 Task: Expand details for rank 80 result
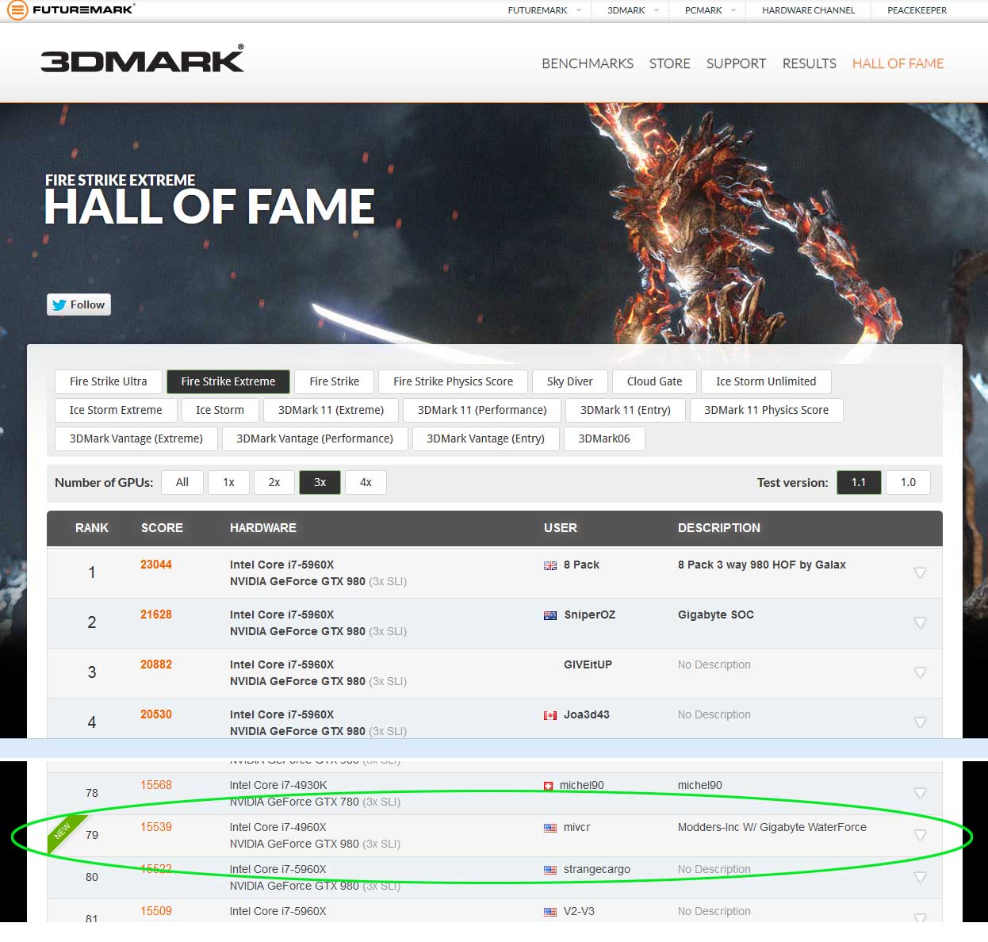(920, 877)
